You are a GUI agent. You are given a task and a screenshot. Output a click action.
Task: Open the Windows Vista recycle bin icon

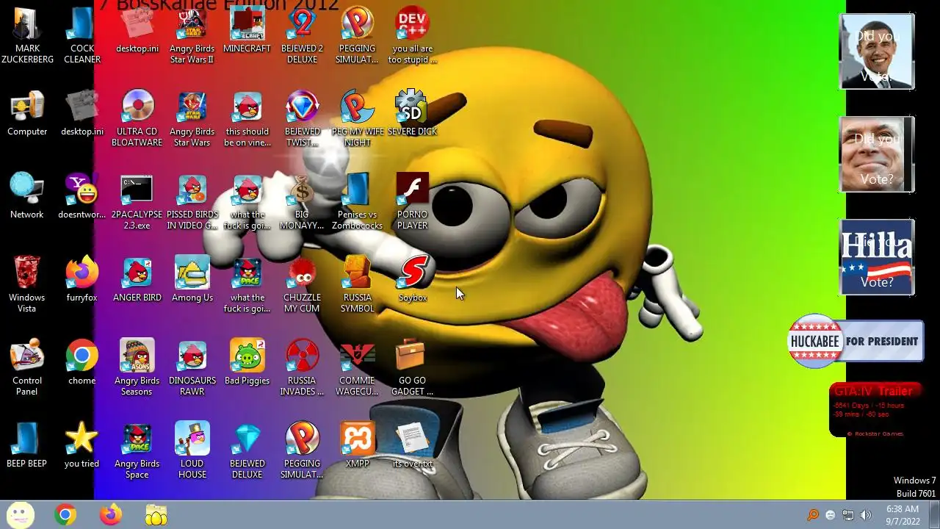(27, 284)
